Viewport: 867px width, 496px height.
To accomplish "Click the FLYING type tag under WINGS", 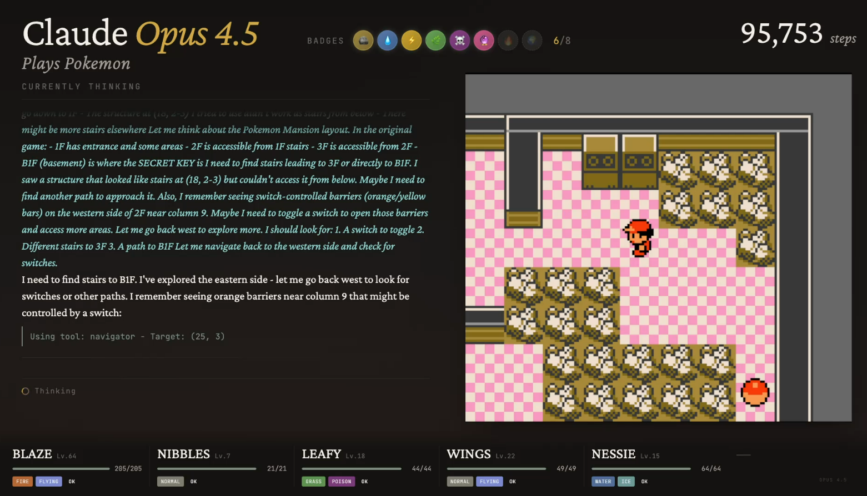I will (x=489, y=482).
